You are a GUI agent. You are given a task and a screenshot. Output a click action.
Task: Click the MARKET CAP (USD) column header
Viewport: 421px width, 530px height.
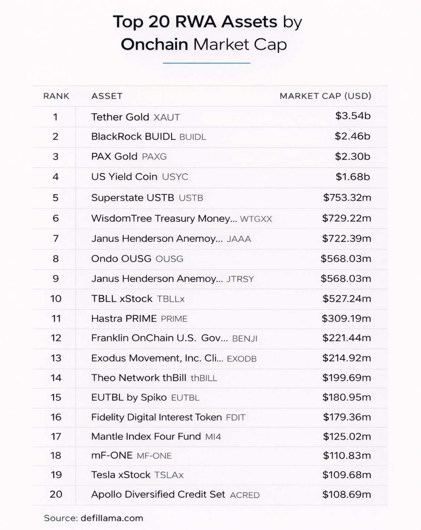(x=325, y=96)
